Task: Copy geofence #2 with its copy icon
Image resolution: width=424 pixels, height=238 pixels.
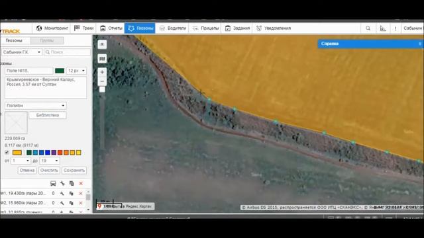Action: pos(72,203)
